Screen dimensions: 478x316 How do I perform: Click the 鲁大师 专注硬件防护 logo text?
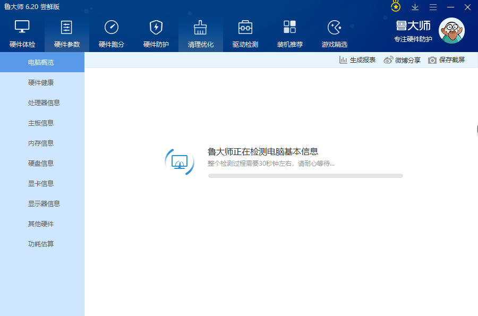point(413,31)
